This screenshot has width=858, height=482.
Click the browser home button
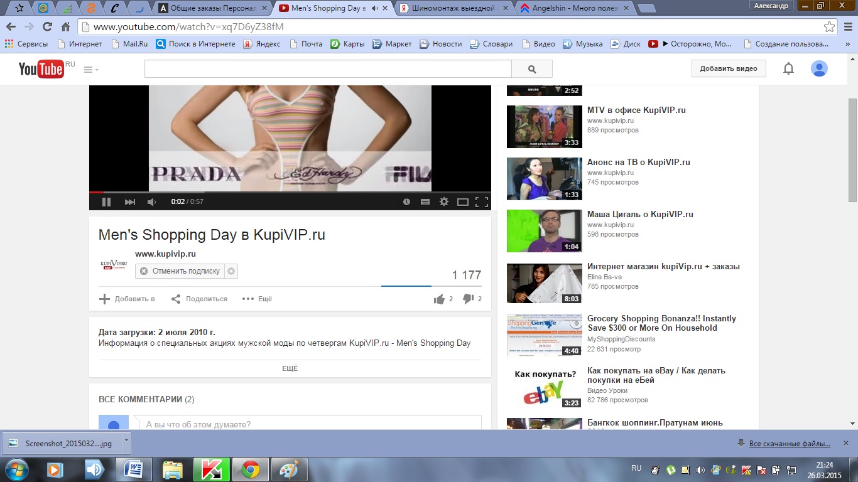pos(65,26)
